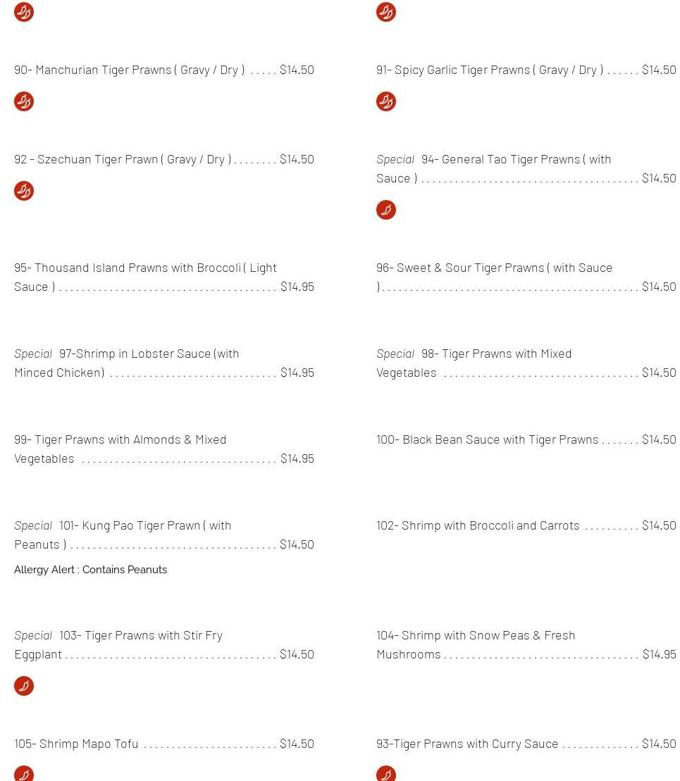Click 98- Tiger Prawns with Mixed Vegetables
This screenshot has width=680, height=781.
[496, 354]
